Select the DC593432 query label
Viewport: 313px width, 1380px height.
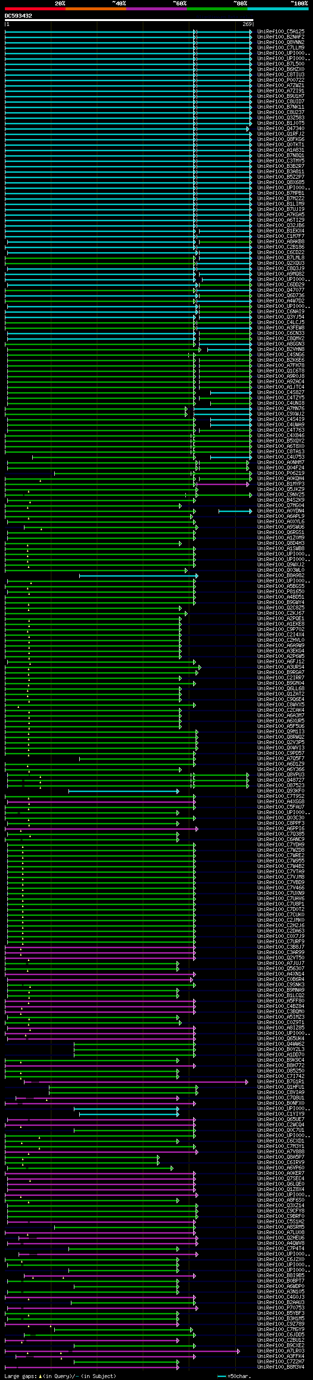[x=18, y=16]
